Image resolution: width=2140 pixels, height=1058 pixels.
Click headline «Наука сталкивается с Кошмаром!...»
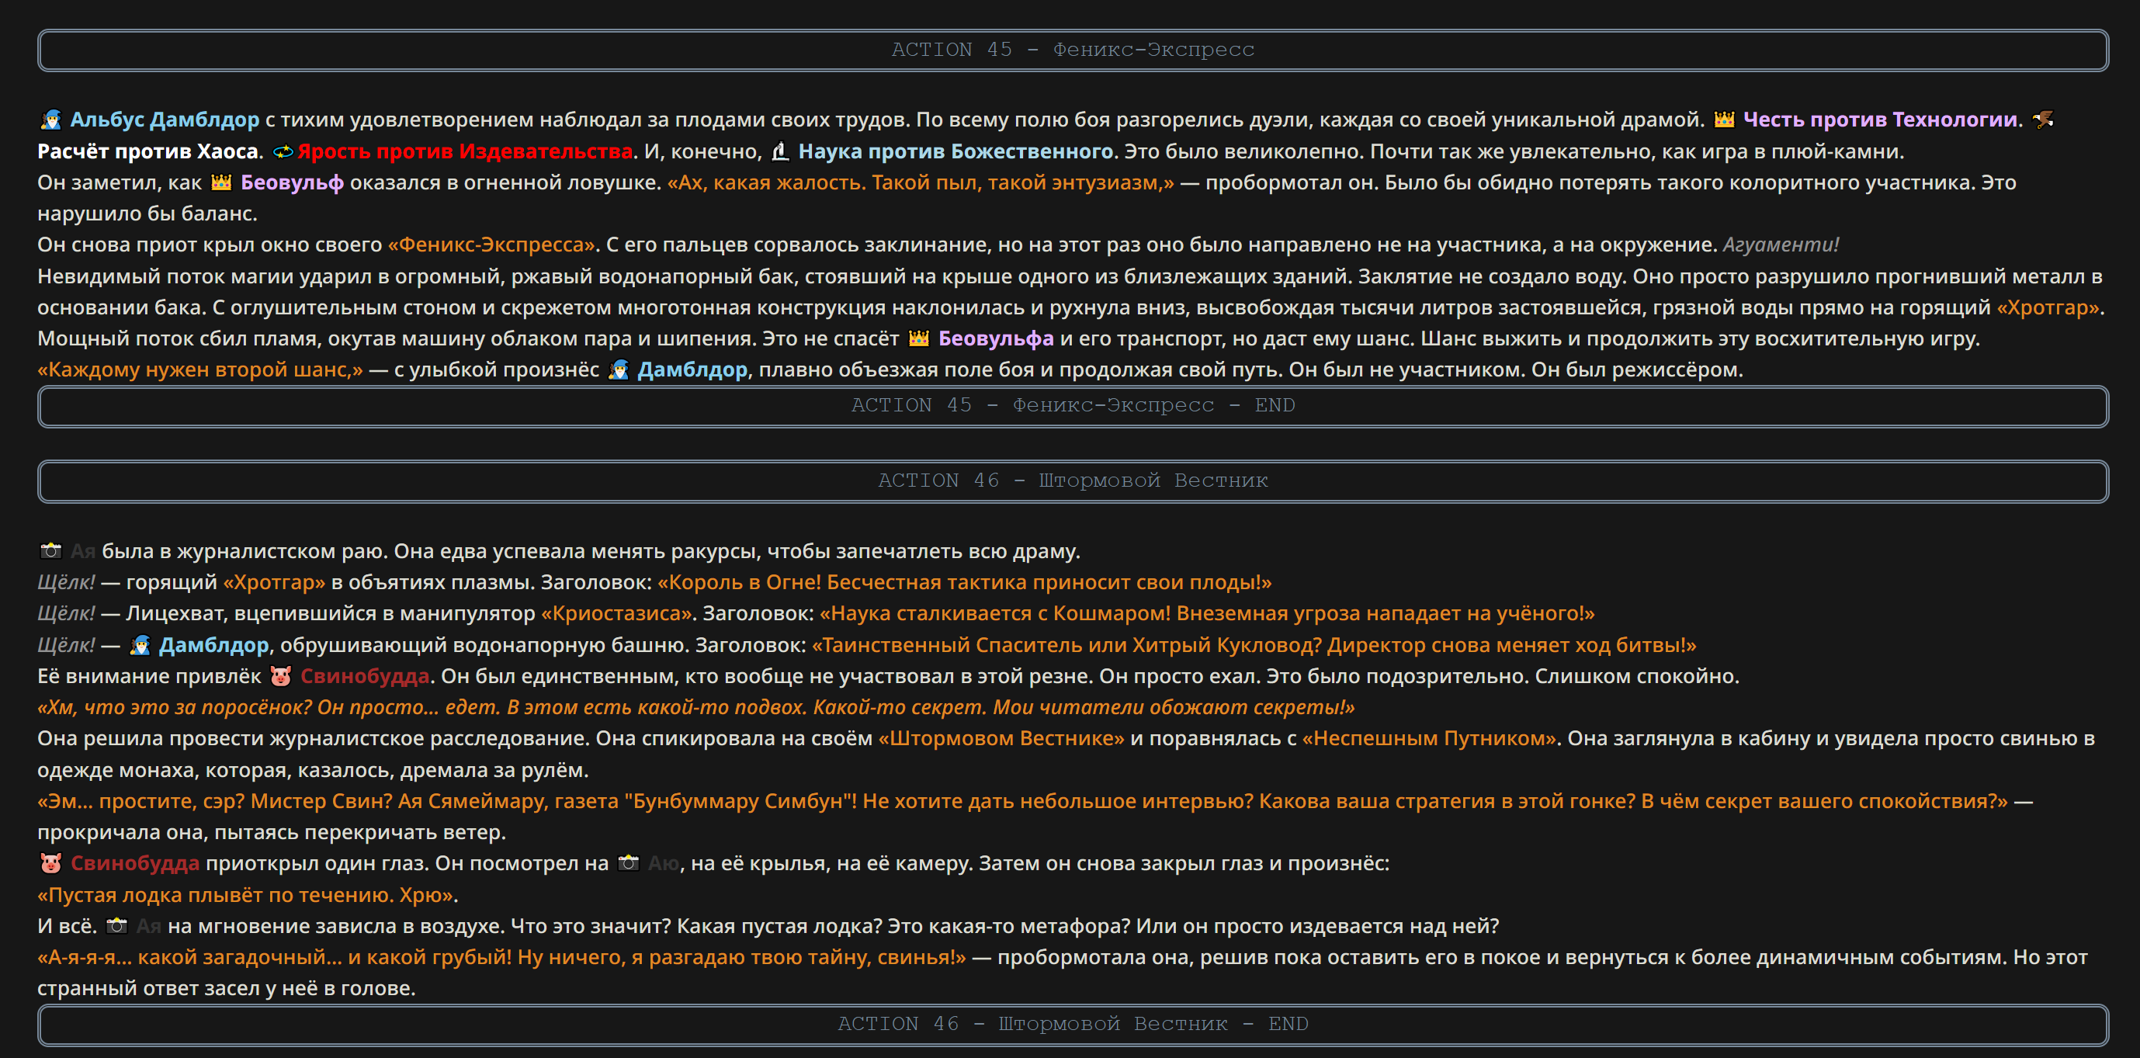click(x=1207, y=614)
